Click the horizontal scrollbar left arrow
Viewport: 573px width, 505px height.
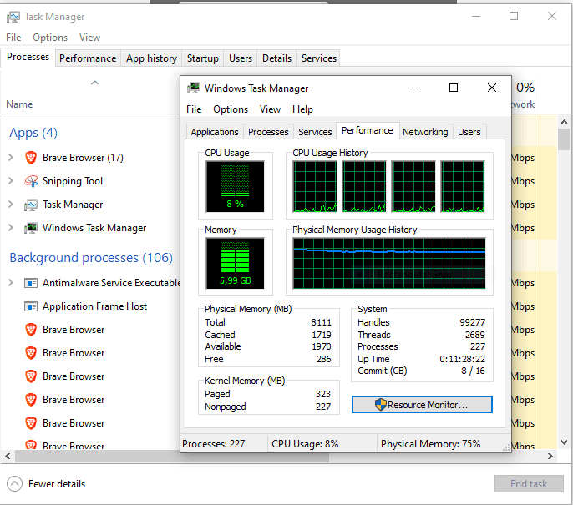[8, 456]
